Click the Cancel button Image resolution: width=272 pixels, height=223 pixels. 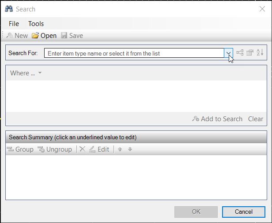244,212
